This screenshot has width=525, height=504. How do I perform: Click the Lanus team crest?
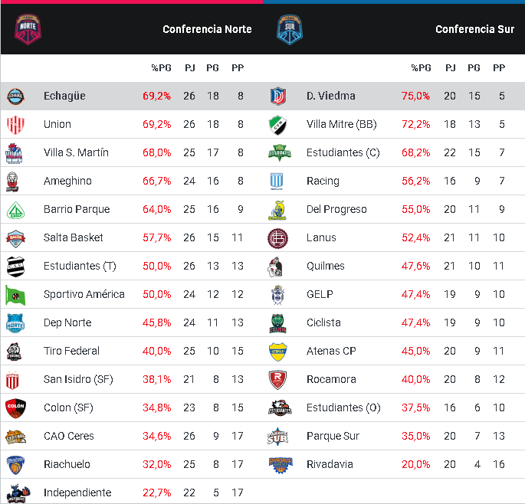coord(277,238)
